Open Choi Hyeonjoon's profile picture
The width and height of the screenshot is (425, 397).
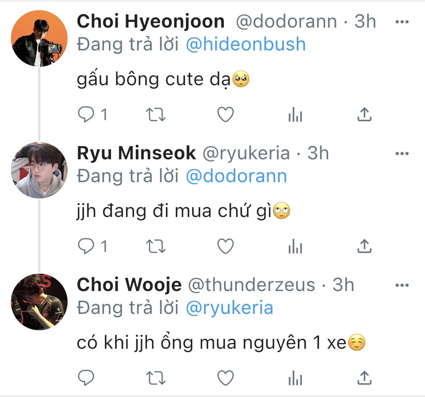[39, 38]
